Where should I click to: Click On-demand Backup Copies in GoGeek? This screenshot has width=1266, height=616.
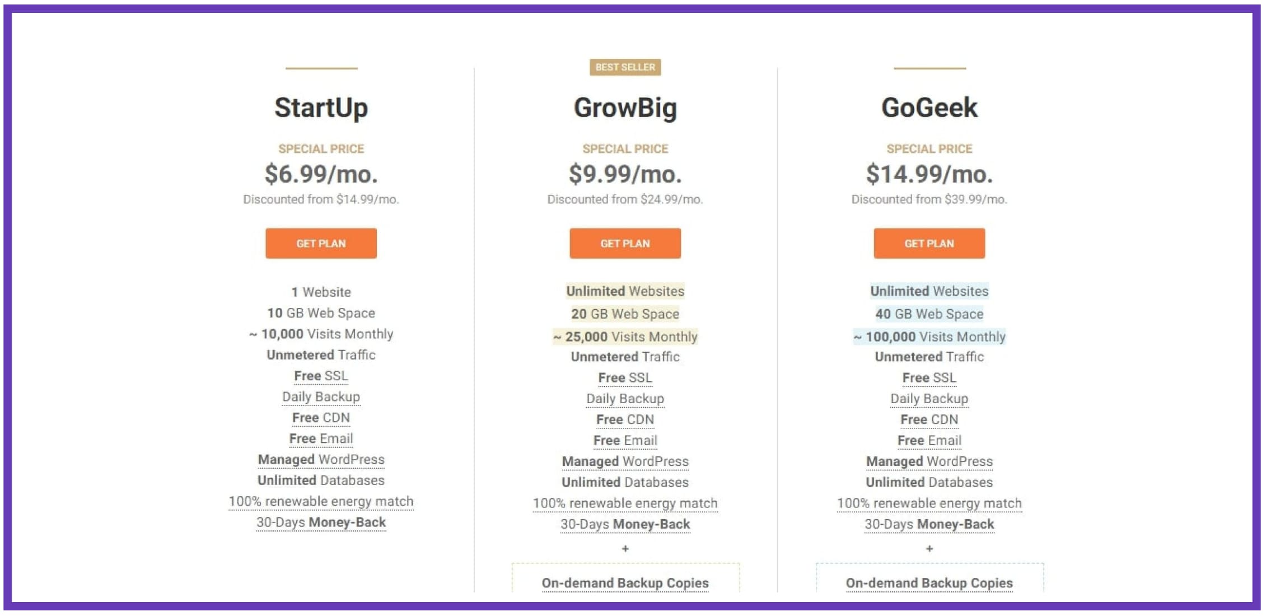(x=929, y=583)
